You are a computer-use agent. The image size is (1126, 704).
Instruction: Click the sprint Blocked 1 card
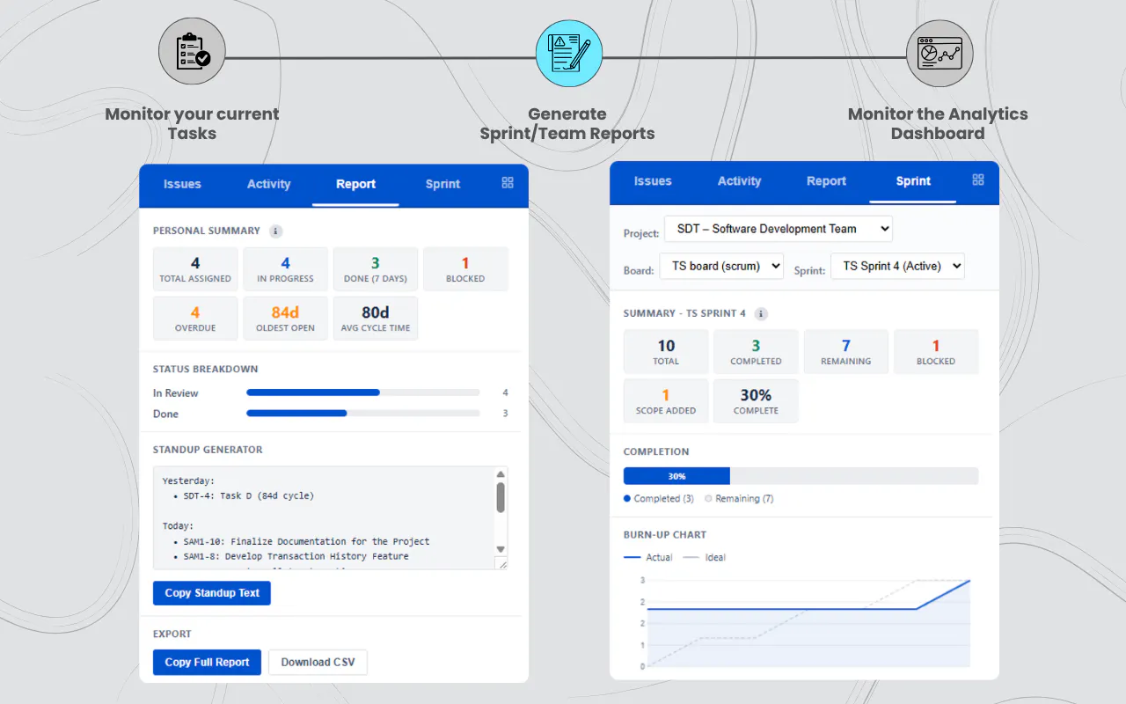click(x=936, y=352)
